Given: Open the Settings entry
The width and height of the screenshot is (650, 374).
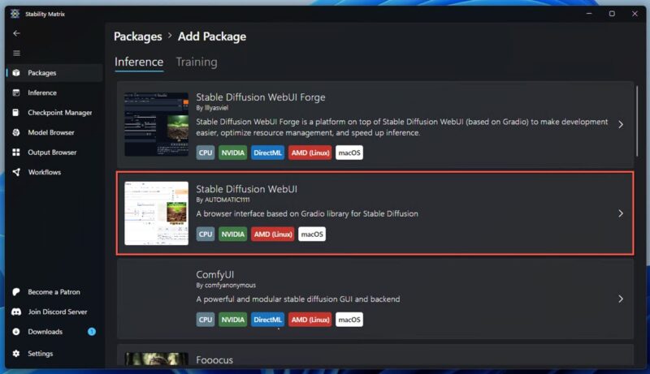Looking at the screenshot, I should [x=54, y=354].
